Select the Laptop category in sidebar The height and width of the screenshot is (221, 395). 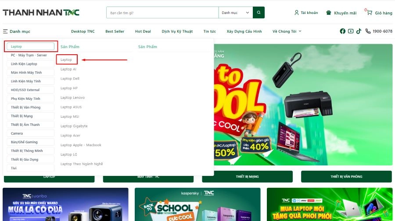[x=30, y=46]
